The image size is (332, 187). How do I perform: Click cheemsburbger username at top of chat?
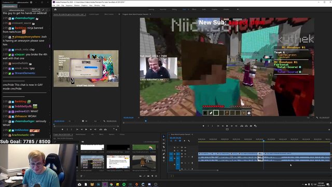tap(24, 18)
